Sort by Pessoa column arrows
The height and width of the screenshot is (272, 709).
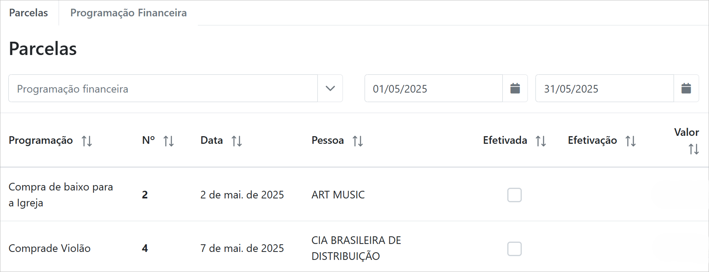(358, 141)
